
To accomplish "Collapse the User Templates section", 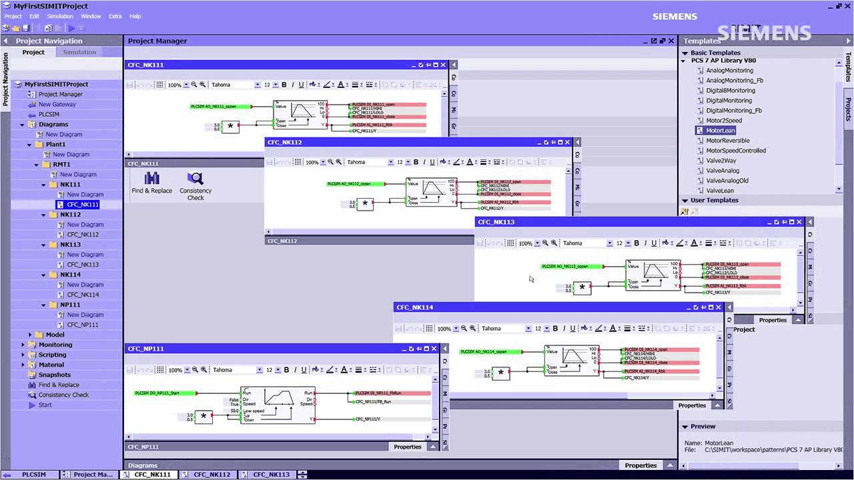I will click(x=685, y=200).
